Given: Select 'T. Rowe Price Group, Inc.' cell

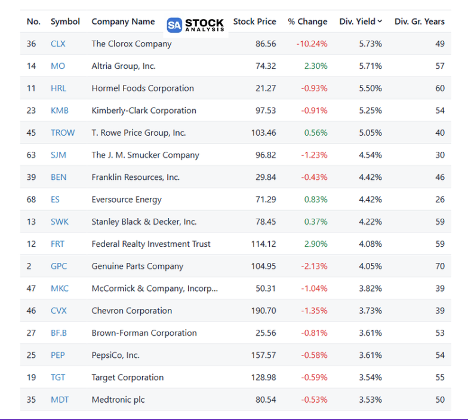Looking at the screenshot, I should [138, 133].
